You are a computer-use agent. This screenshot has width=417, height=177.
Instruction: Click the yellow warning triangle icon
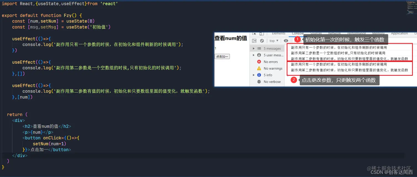(259, 68)
